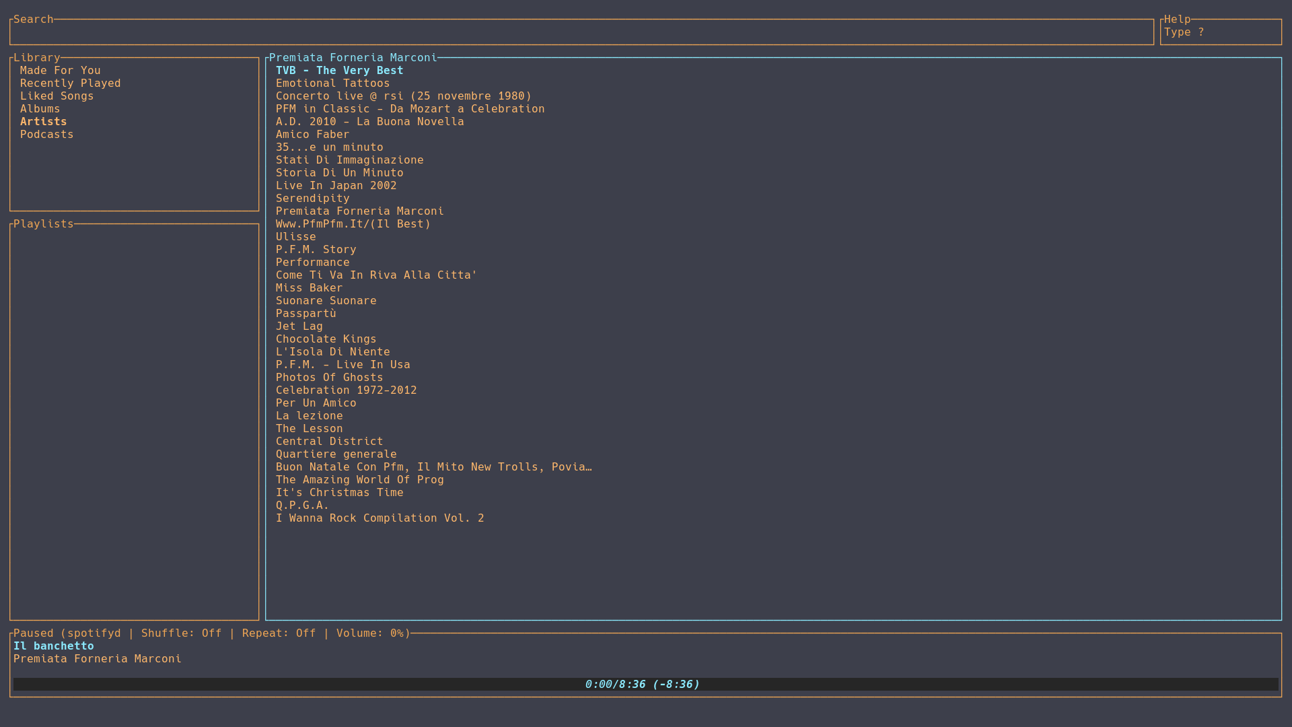The height and width of the screenshot is (727, 1292).
Task: Click inside the empty Playlists panel
Action: tap(135, 421)
